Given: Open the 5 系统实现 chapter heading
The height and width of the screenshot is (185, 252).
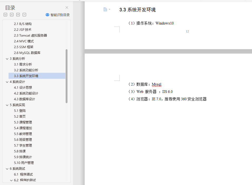Looking at the screenshot, I should click(x=17, y=105).
